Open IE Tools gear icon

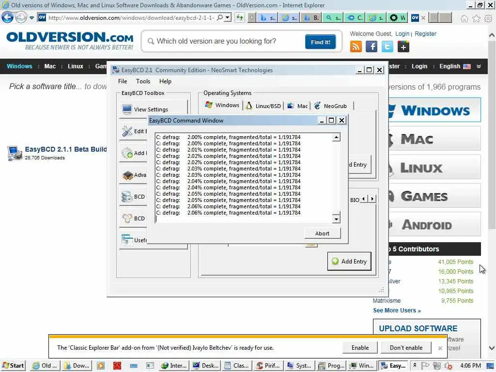click(488, 18)
